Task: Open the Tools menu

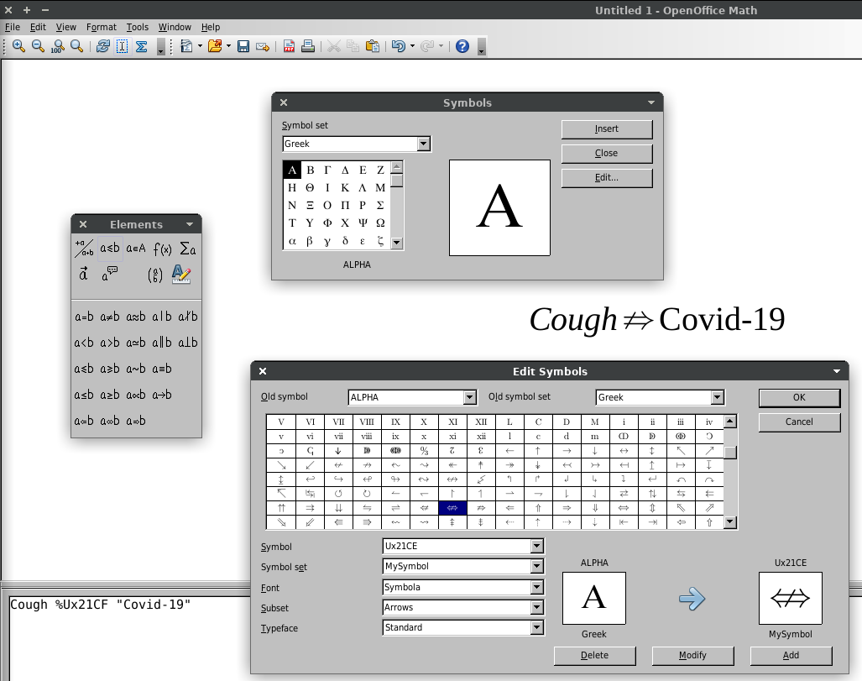Action: [138, 27]
